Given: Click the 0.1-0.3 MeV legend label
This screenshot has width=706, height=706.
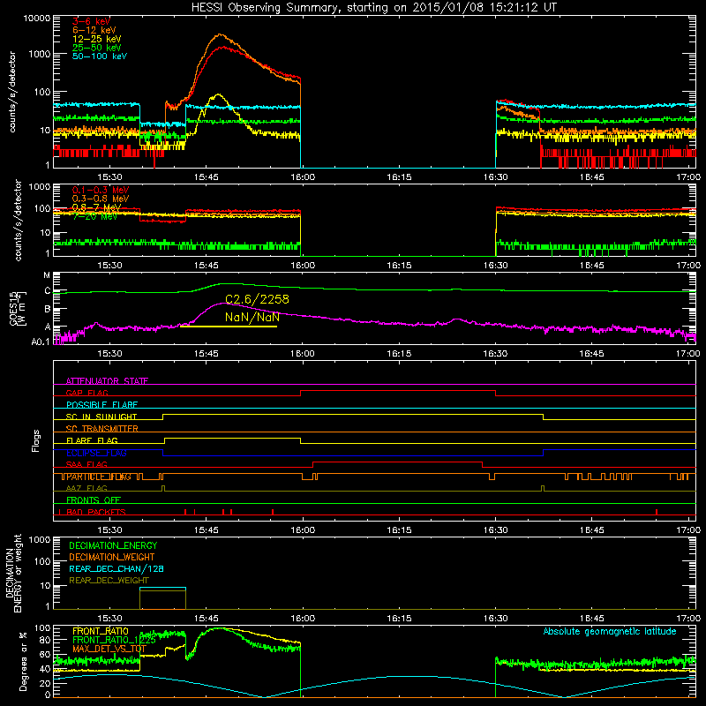Looking at the screenshot, I should click(101, 190).
